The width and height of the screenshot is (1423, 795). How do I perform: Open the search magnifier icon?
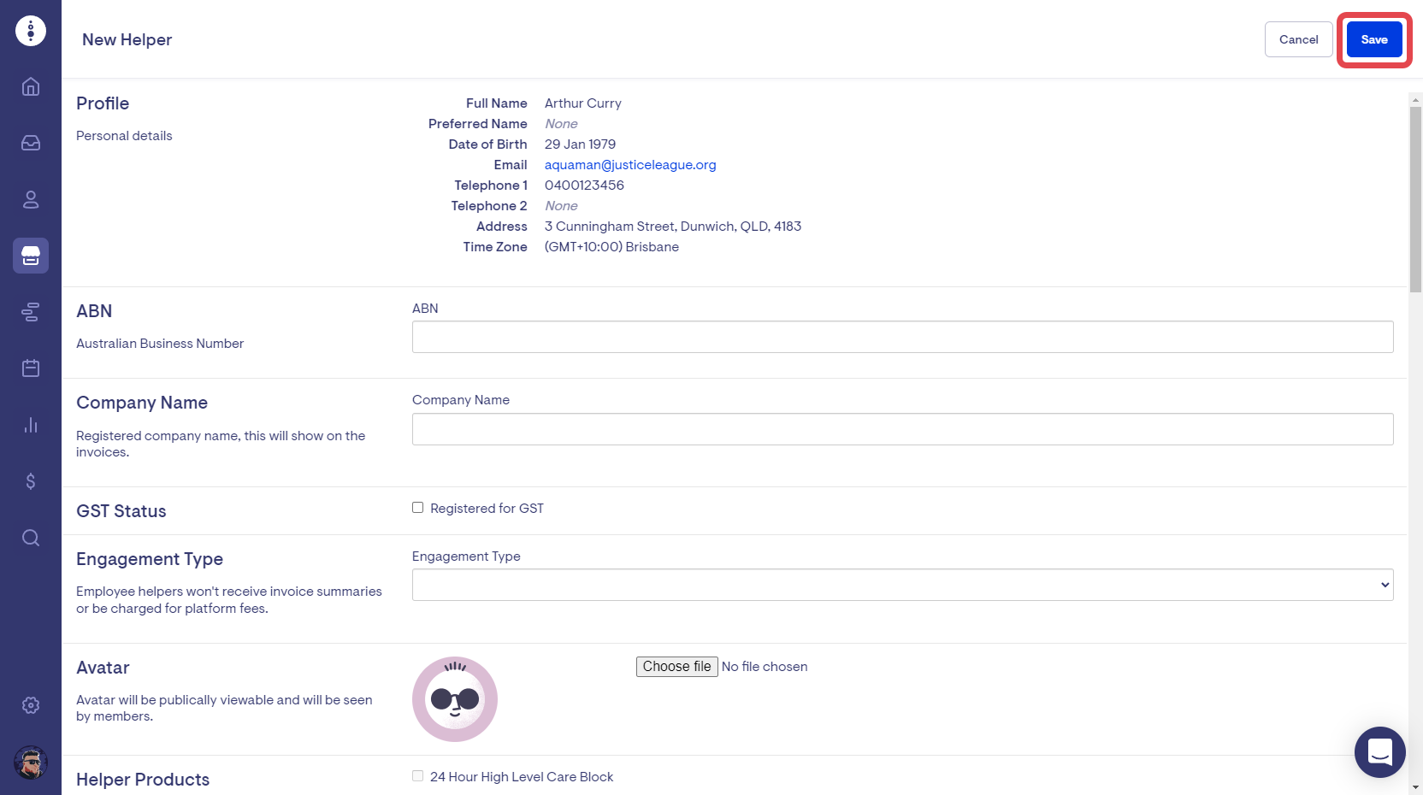[x=31, y=538]
